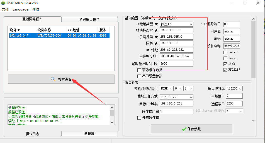Screen dimensions: 265x143
Task: Open the IP地址类型 dropdown showing 静态IP
Action: [x=176, y=24]
